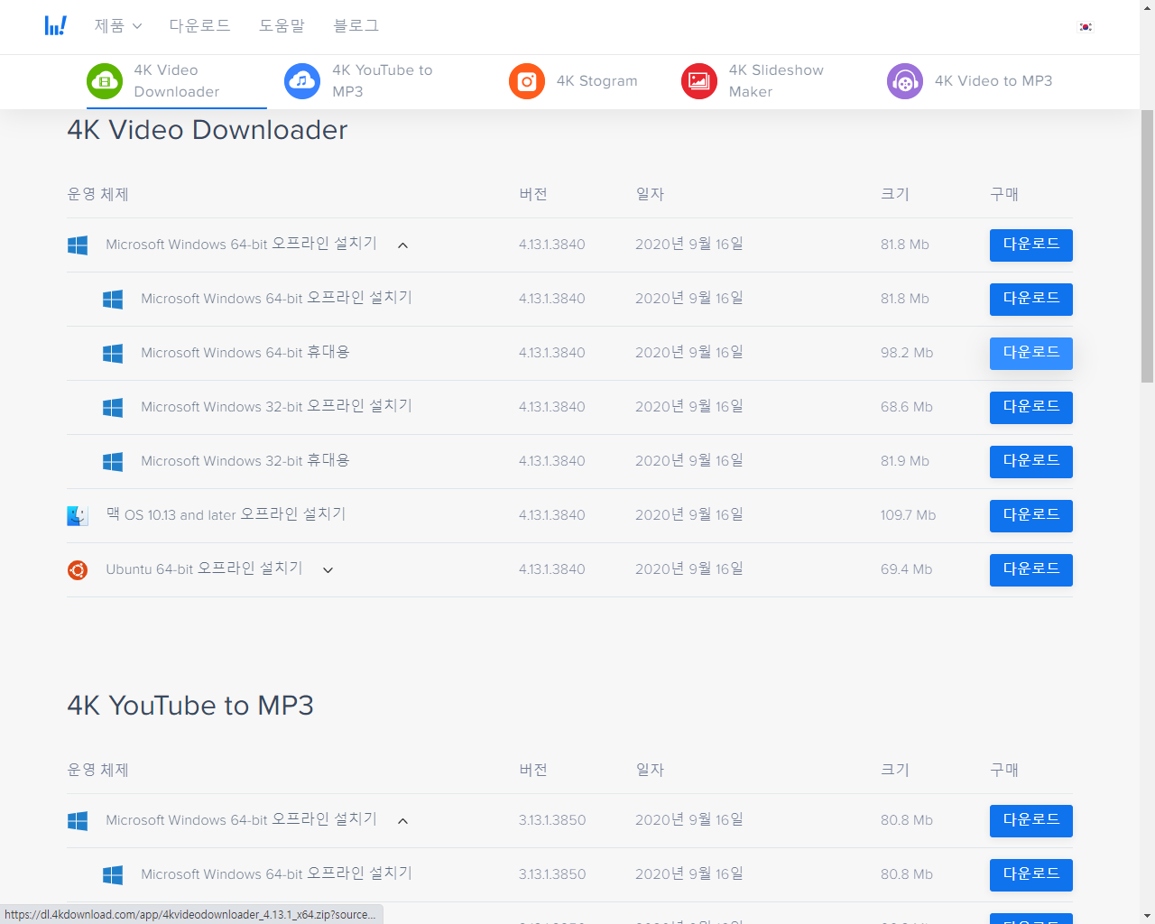The height and width of the screenshot is (924, 1155).
Task: Open the 제품 dropdown menu
Action: tap(118, 26)
